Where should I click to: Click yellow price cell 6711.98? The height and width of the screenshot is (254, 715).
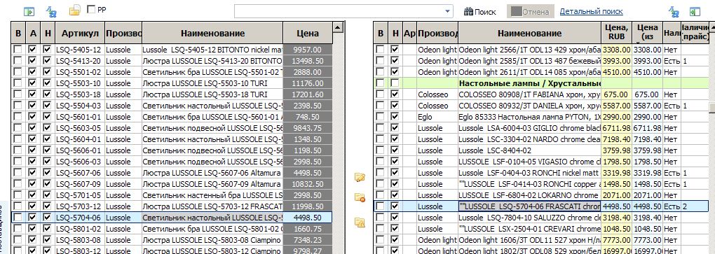click(x=616, y=128)
